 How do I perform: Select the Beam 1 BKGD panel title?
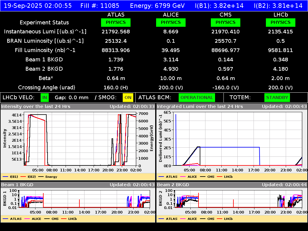pos(17,185)
